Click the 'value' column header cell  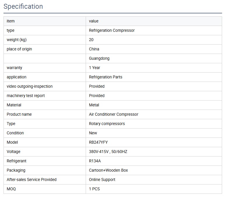(x=94, y=21)
